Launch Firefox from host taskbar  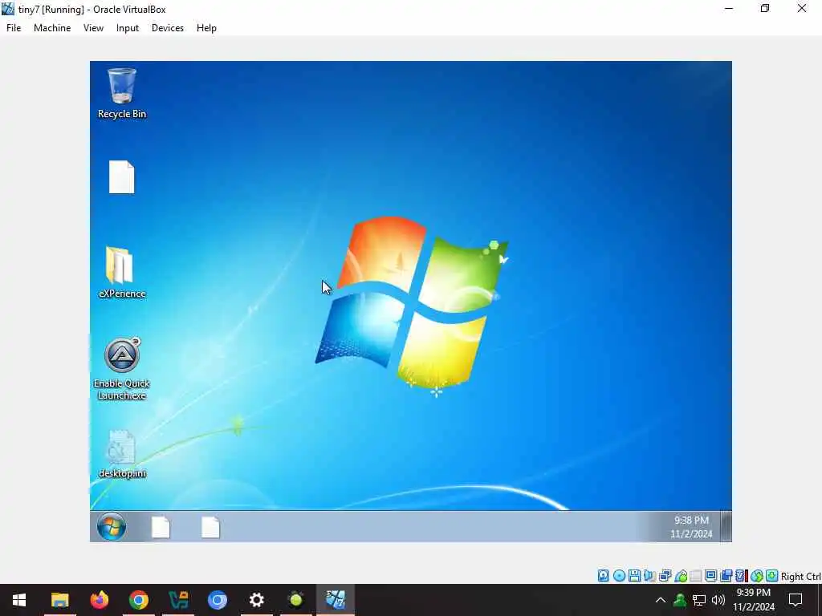(99, 600)
